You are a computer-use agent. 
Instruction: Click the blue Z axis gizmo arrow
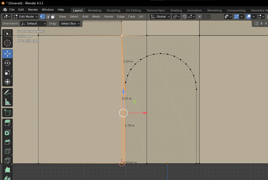(123, 91)
